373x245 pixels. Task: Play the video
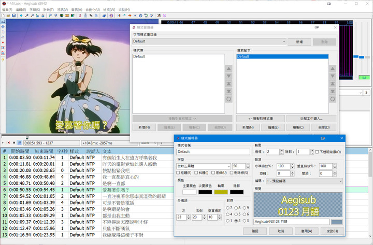(3, 143)
